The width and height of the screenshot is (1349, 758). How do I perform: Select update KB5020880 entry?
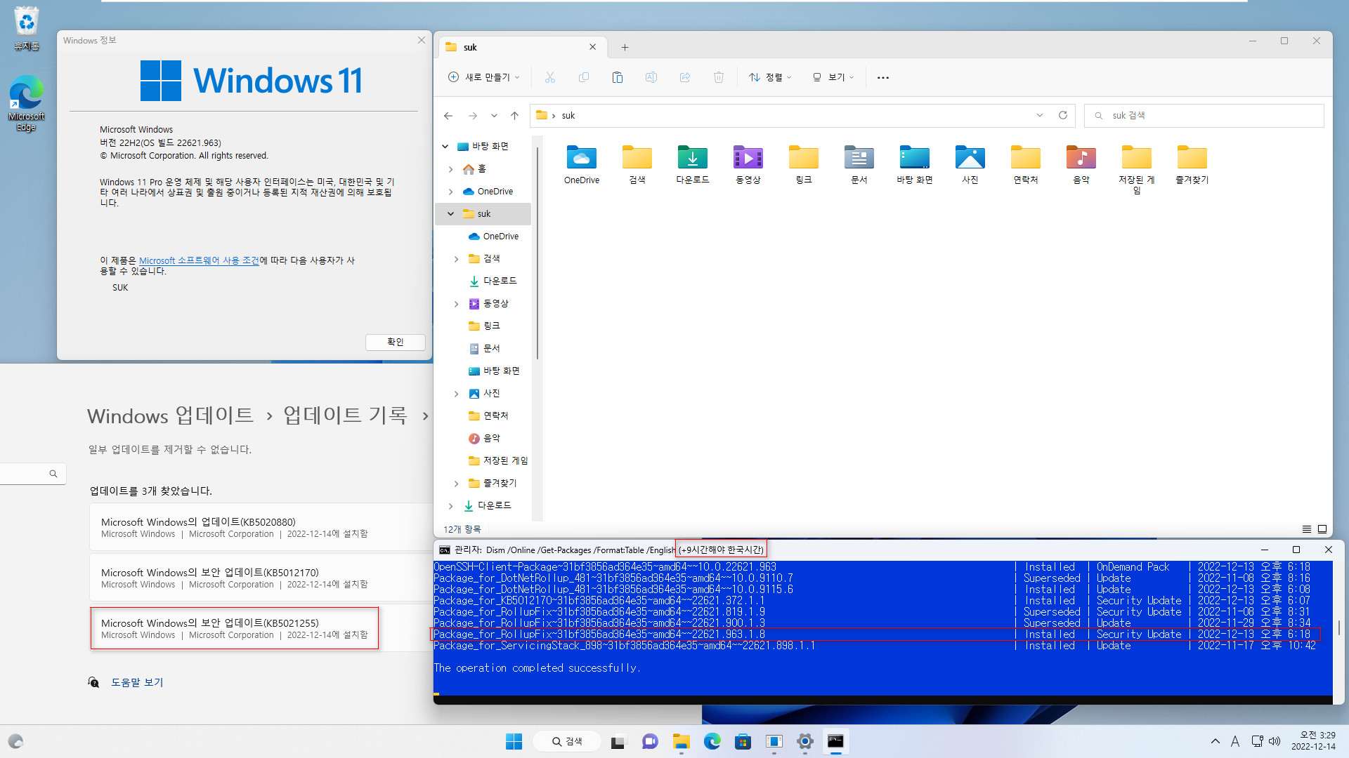pos(261,527)
